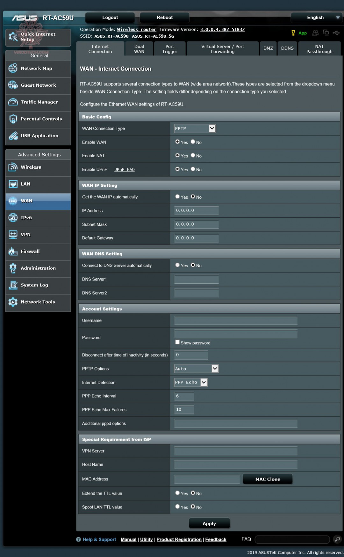The height and width of the screenshot is (557, 344).
Task: Click the WAN globe icon in sidebar
Action: coord(13,201)
